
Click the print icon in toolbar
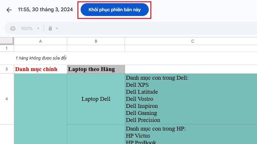13,28
